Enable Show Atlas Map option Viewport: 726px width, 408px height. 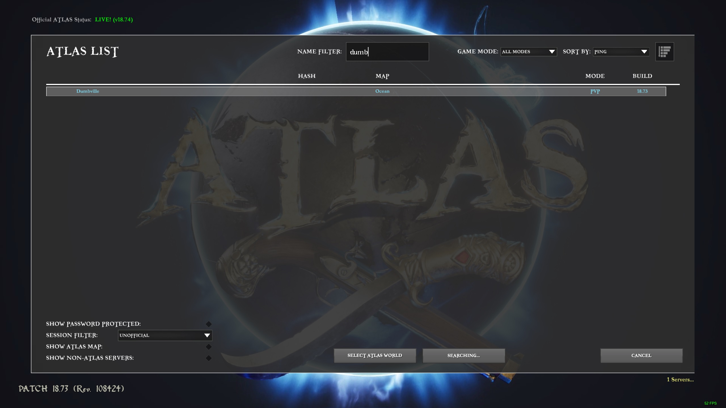click(x=209, y=347)
